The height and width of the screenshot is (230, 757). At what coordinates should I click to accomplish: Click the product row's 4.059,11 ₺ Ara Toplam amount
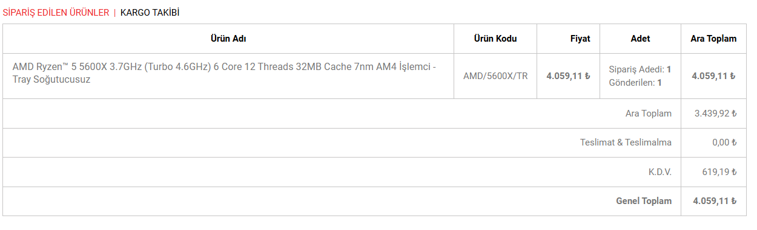(x=713, y=76)
